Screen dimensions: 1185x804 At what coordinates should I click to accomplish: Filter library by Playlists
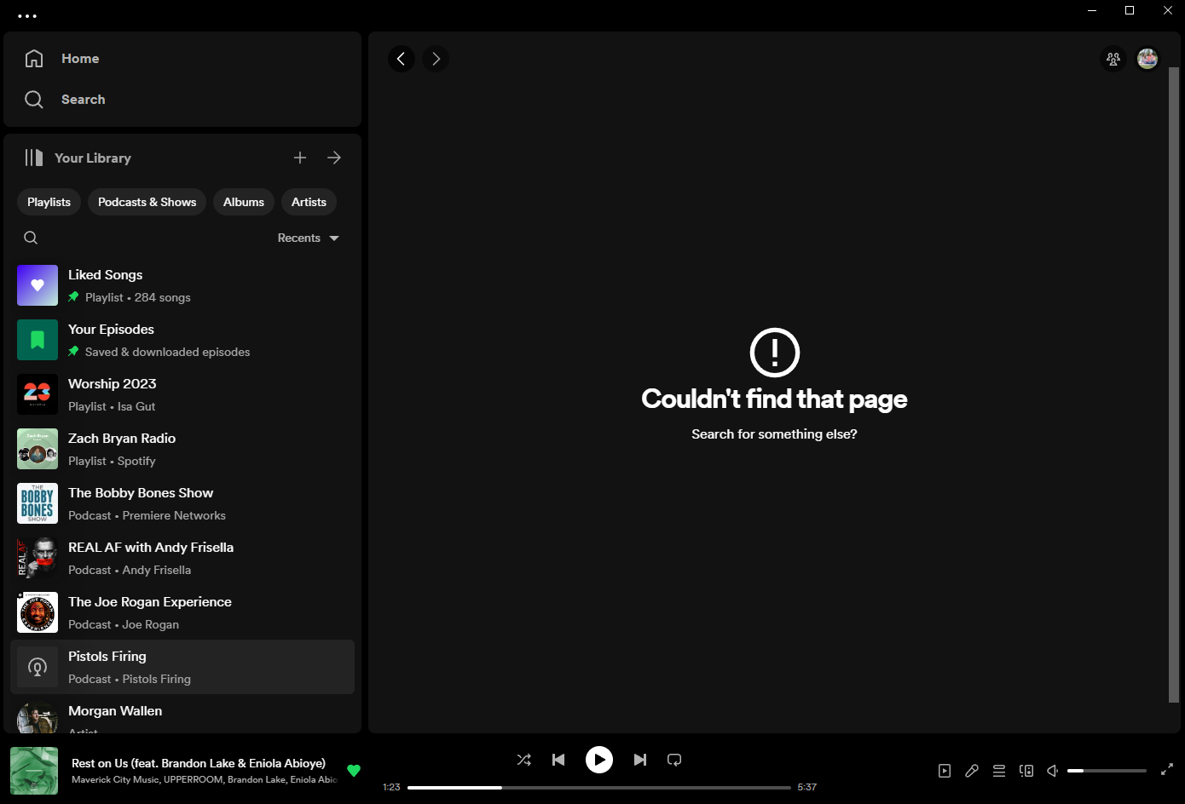pos(49,202)
